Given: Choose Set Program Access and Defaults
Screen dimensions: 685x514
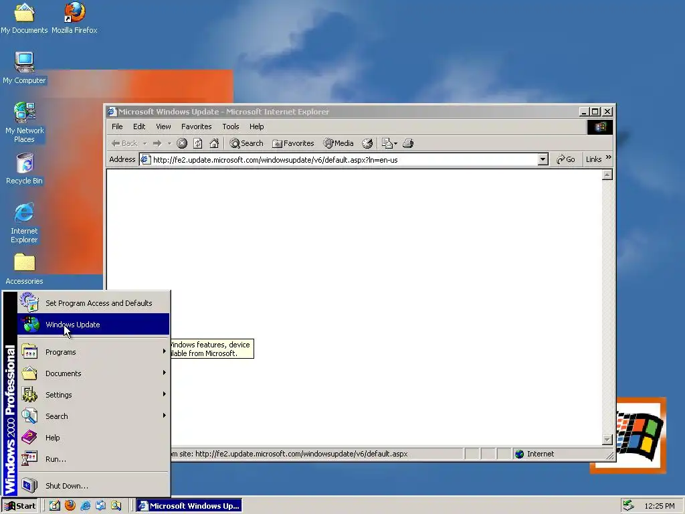Looking at the screenshot, I should [x=93, y=303].
